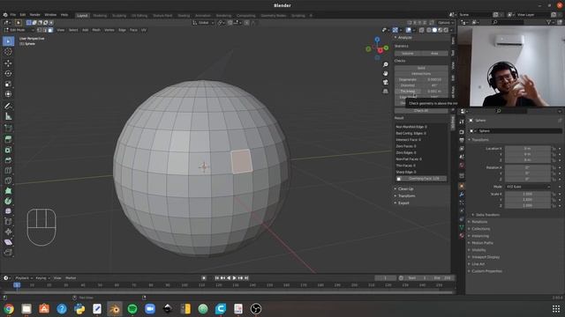Screen dimensions: 565x317
Task: Select the Add Cube tool
Action: (8, 128)
